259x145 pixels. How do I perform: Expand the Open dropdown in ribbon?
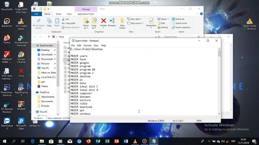point(163,19)
